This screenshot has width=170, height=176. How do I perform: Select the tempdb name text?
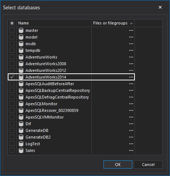pos(33,50)
